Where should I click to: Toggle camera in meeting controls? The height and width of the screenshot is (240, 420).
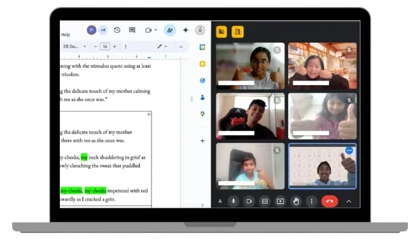pyautogui.click(x=249, y=201)
